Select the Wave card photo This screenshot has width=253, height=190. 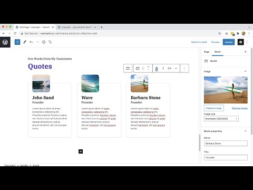(90, 83)
